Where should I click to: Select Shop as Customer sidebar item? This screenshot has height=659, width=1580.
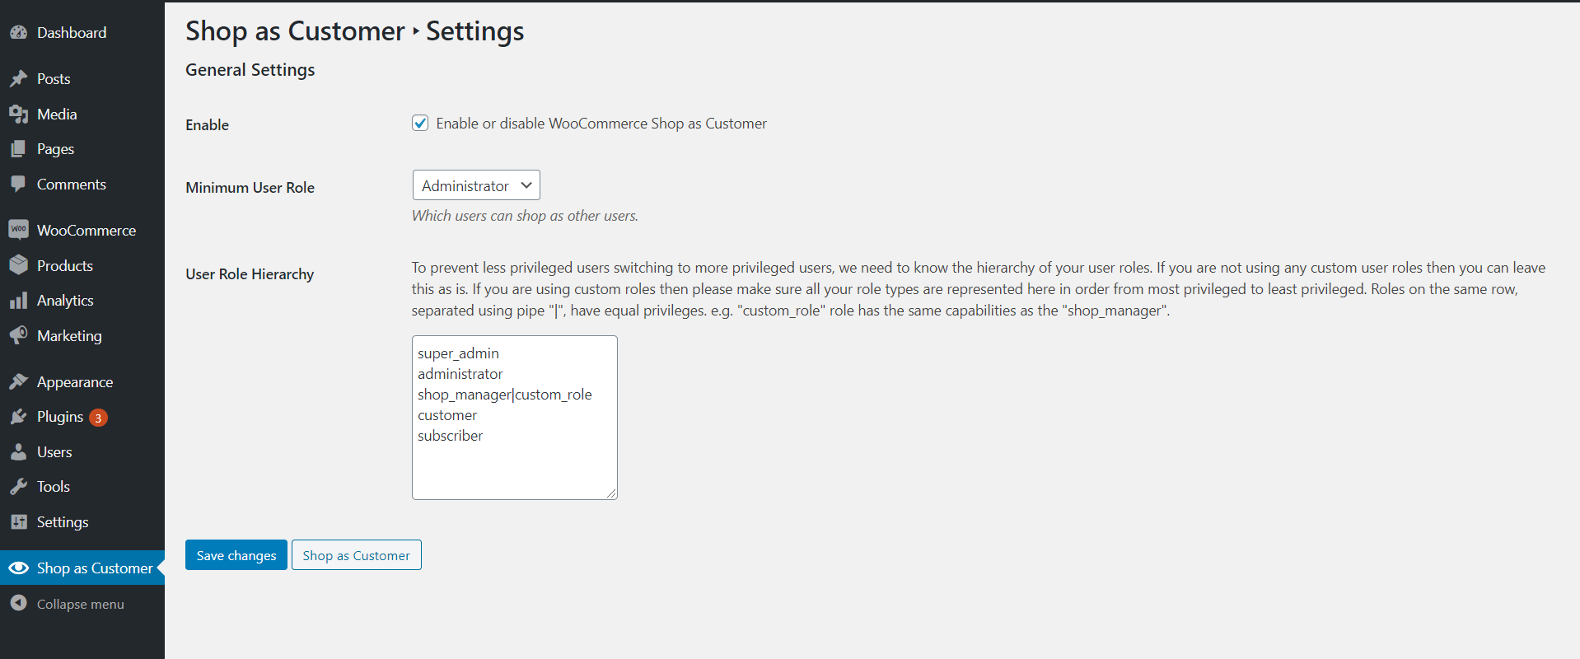(x=82, y=568)
